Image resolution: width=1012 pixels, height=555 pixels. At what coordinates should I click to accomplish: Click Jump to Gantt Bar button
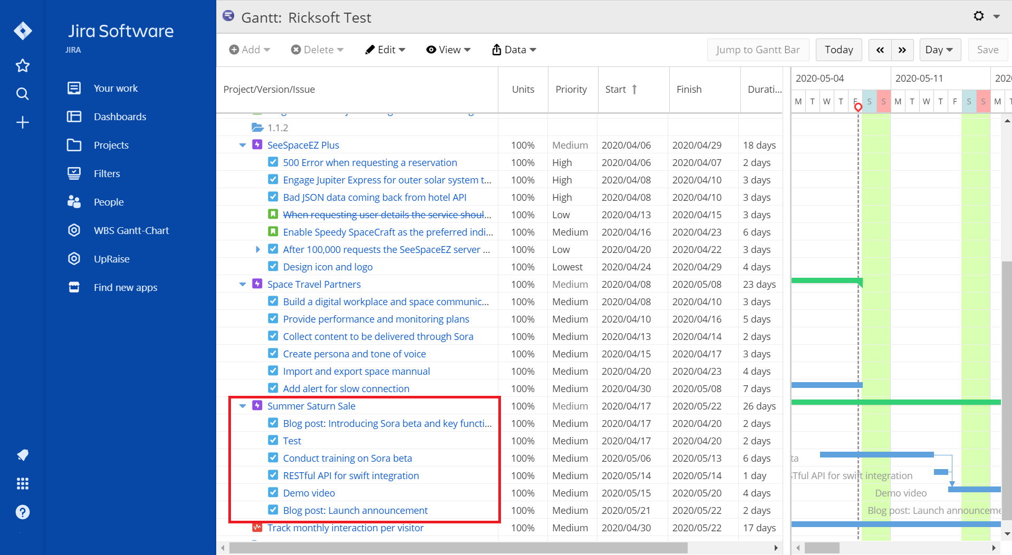[758, 50]
